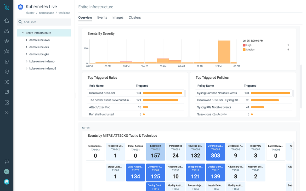Click the checklist document sidebar icon
The width and height of the screenshot is (306, 191).
tap(7, 62)
